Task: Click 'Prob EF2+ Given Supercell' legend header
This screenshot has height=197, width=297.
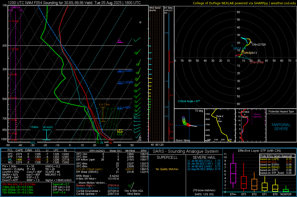Action: [x=276, y=156]
